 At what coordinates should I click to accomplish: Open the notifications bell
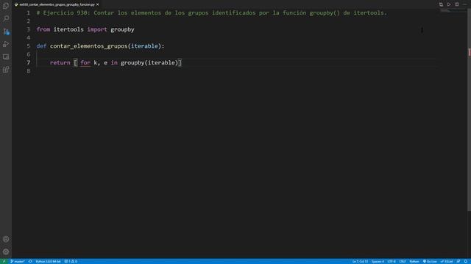pos(466,261)
